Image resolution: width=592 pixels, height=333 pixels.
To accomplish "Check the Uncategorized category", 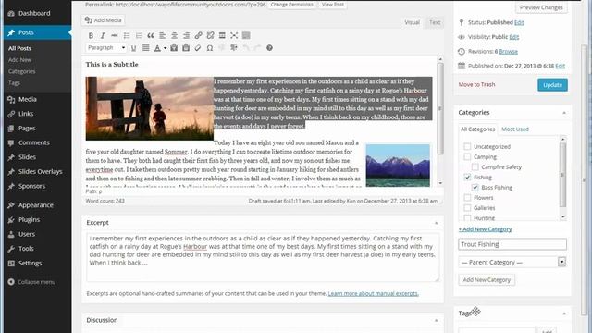I will coord(467,146).
